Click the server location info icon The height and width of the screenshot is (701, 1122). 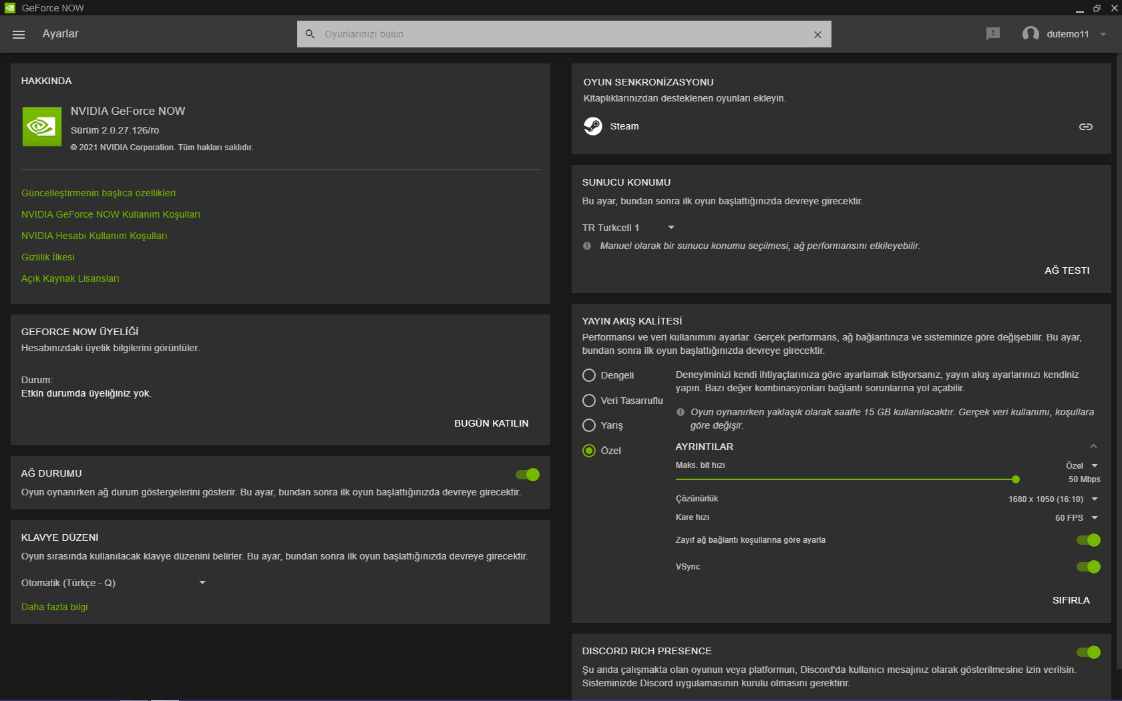587,246
